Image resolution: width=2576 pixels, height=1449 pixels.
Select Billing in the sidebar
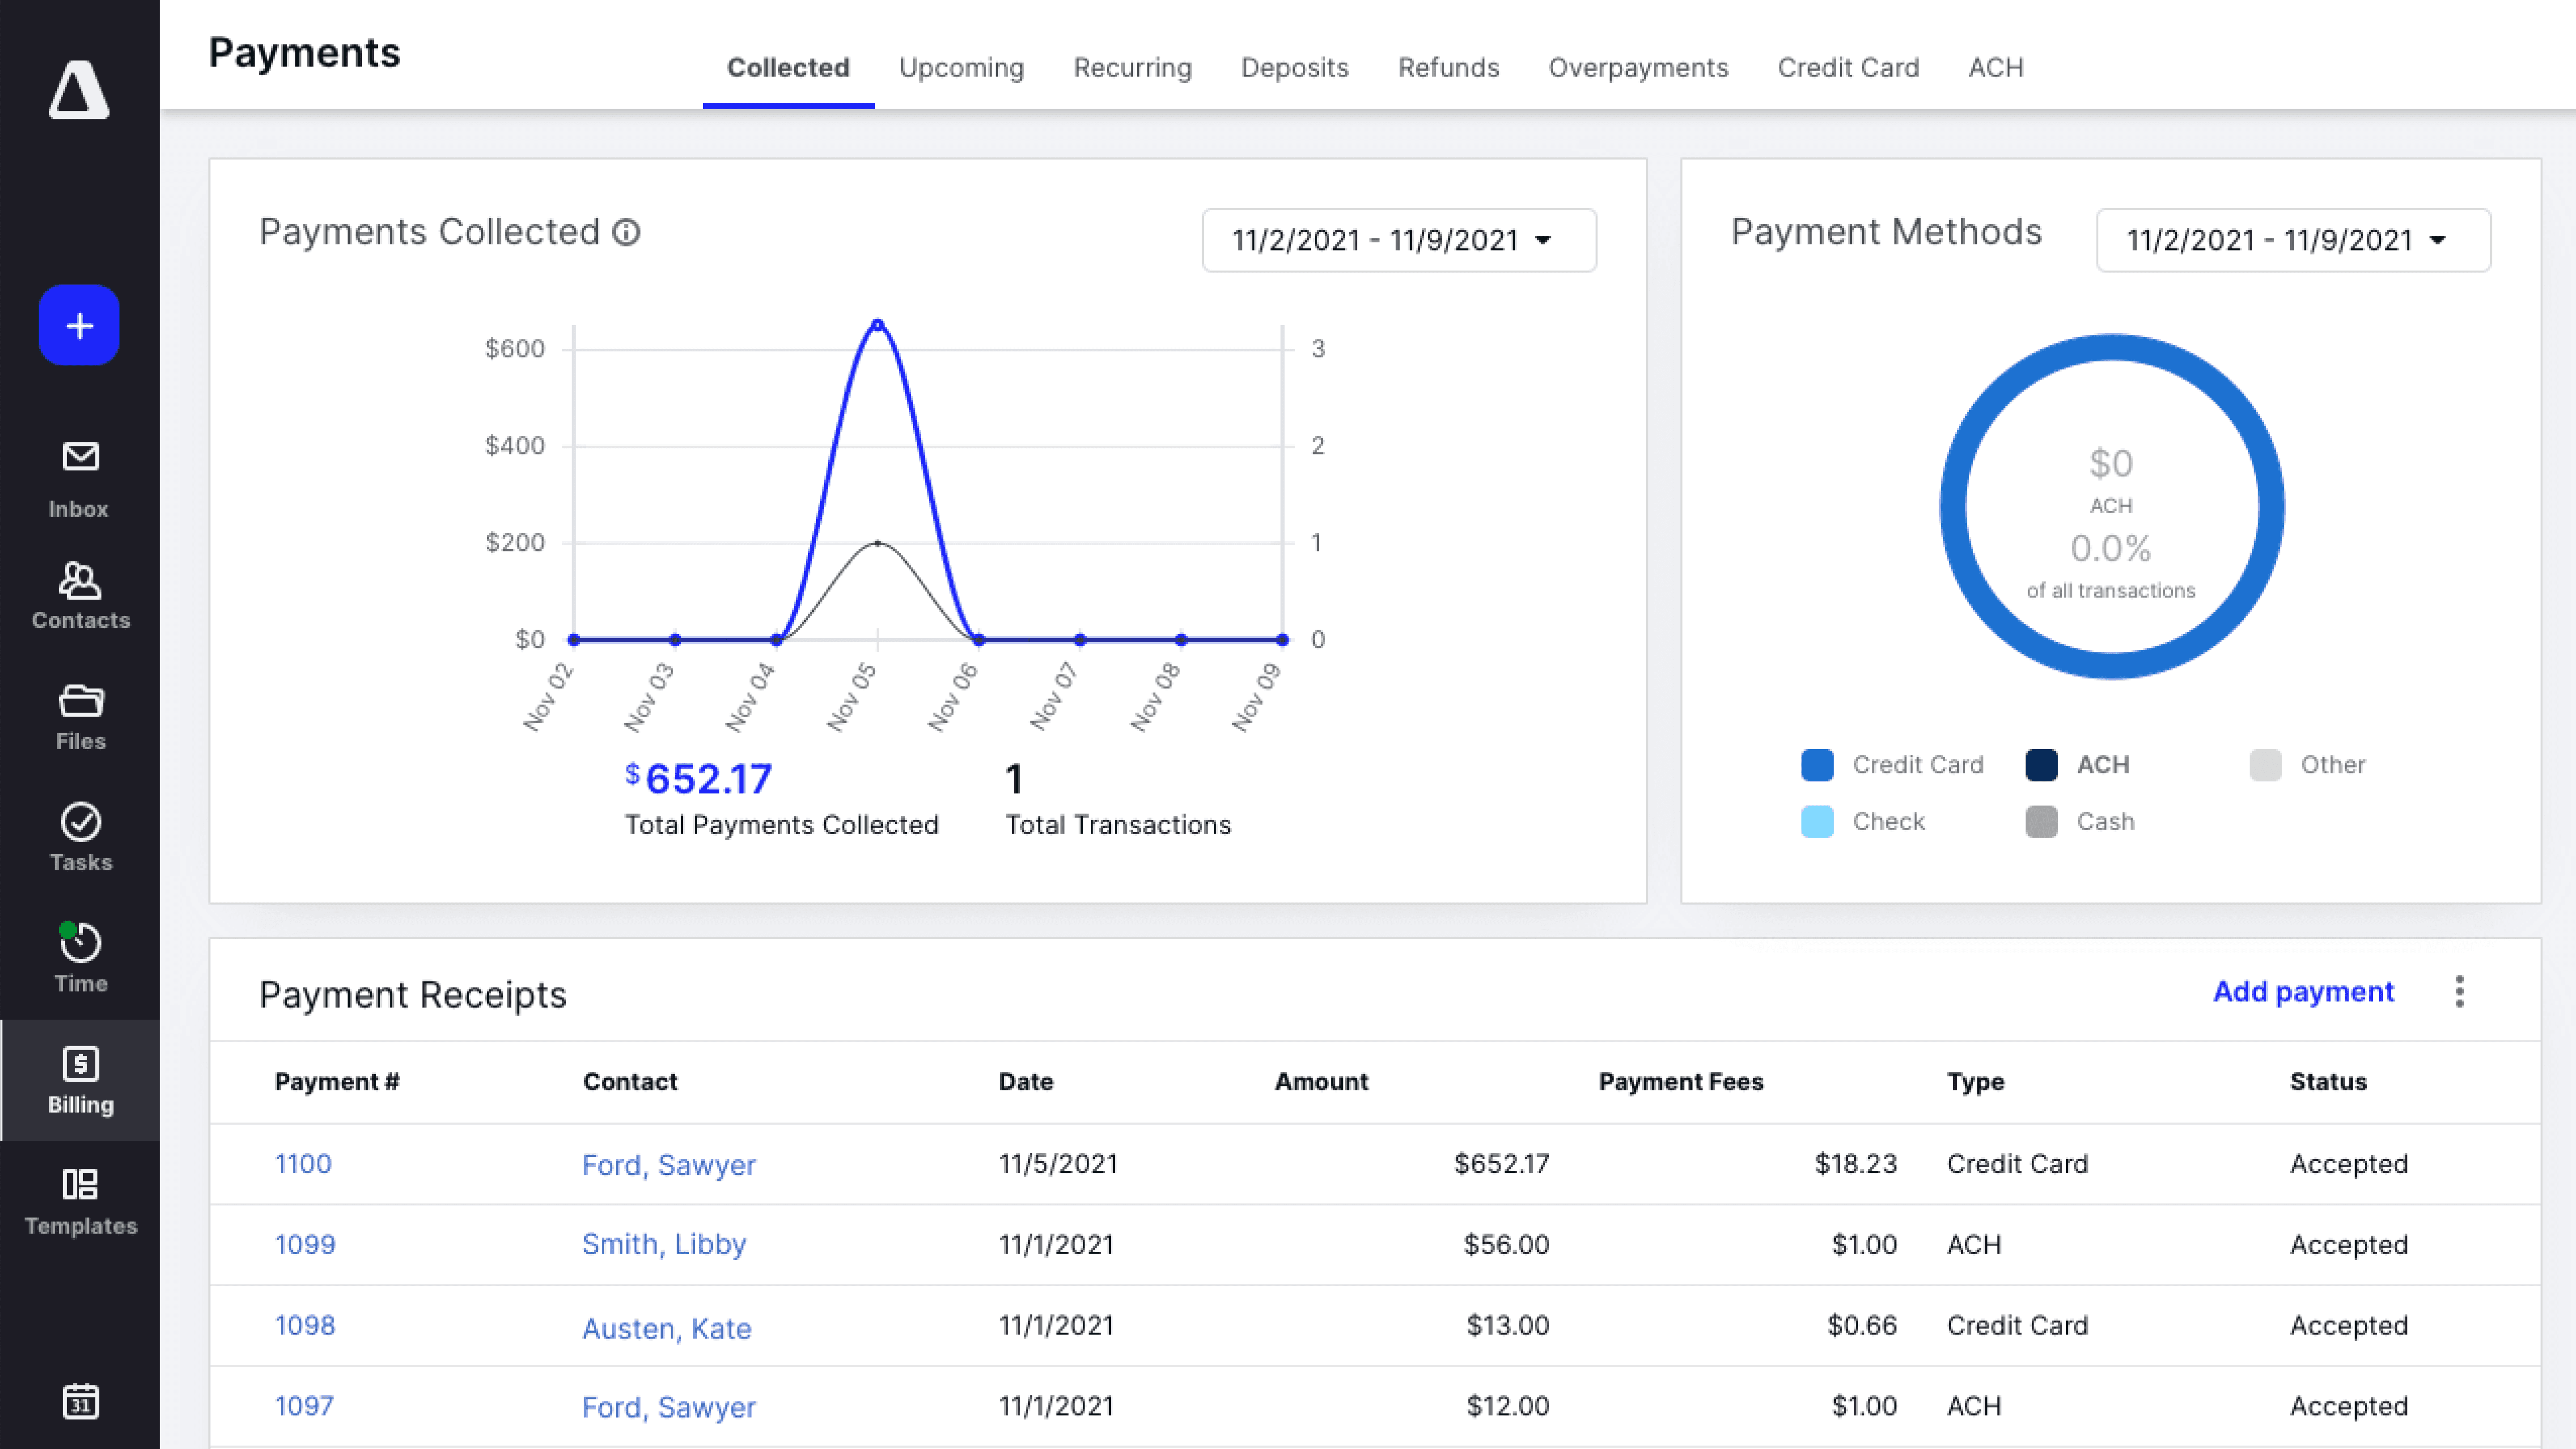pos(80,1080)
